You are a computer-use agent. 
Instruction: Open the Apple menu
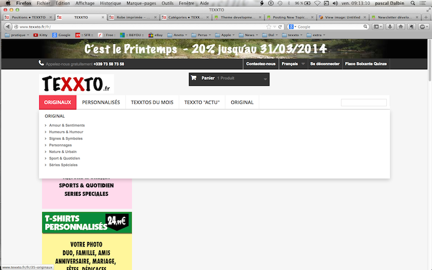[8, 4]
